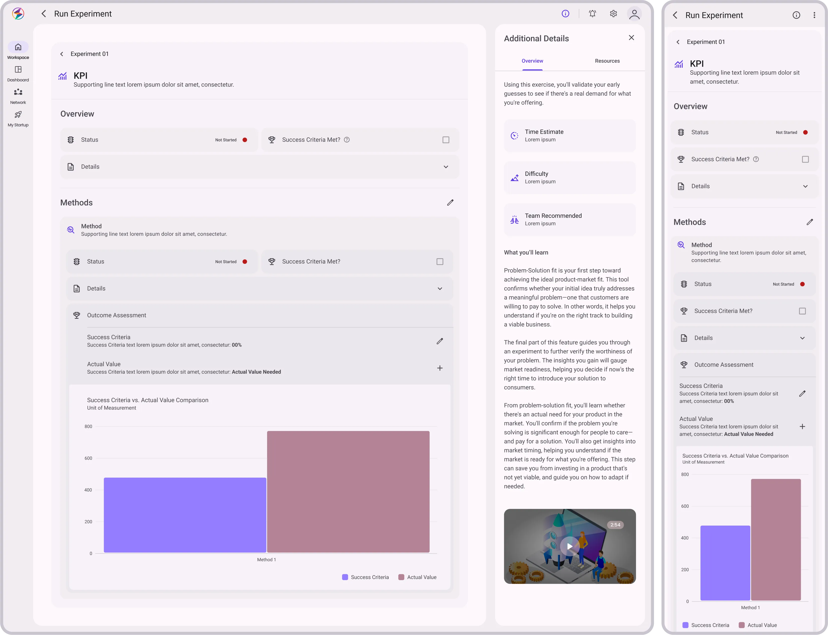Go to Network in sidebar
This screenshot has height=635, width=828.
(x=18, y=92)
